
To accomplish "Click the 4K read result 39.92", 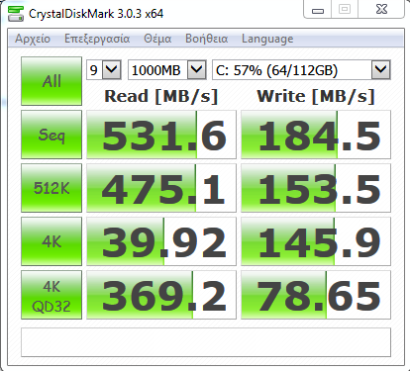I will coord(161,241).
